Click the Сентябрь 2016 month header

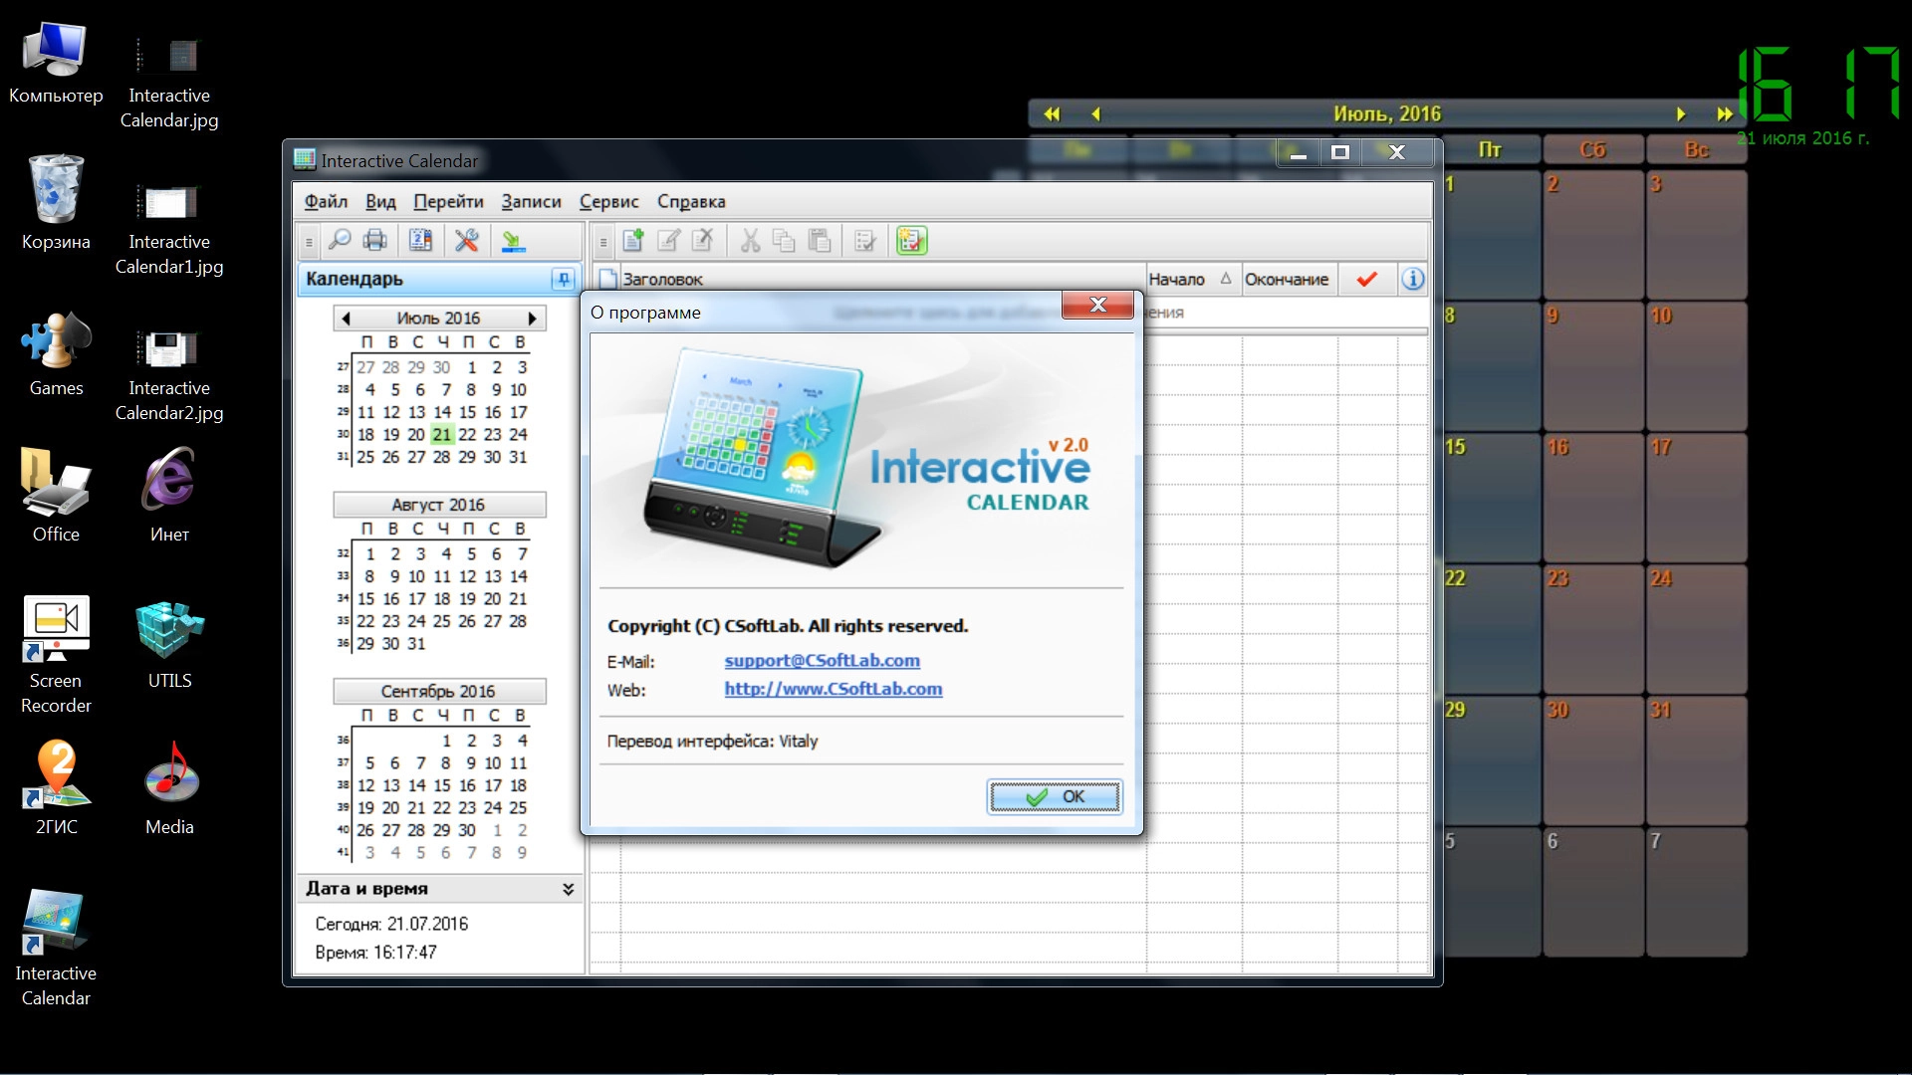[438, 691]
